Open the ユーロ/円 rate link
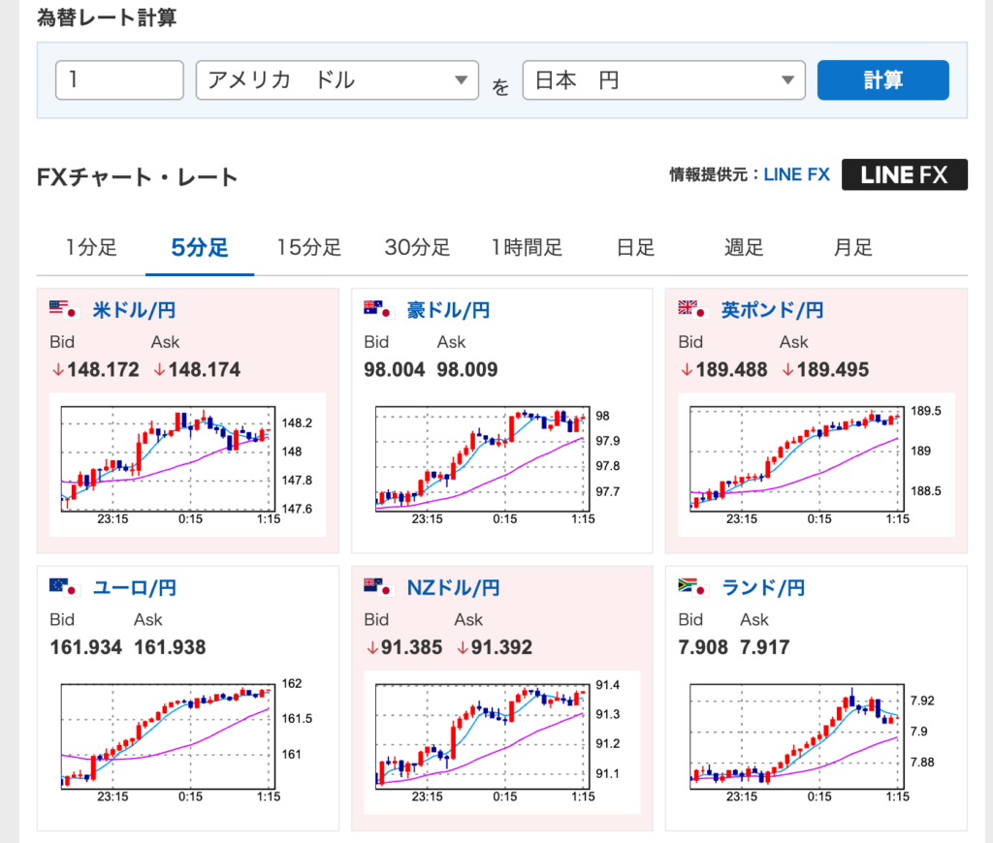This screenshot has height=843, width=993. (134, 588)
